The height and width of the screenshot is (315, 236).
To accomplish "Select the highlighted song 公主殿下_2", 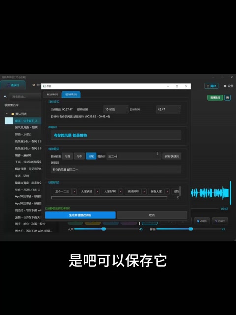I will coord(26,121).
